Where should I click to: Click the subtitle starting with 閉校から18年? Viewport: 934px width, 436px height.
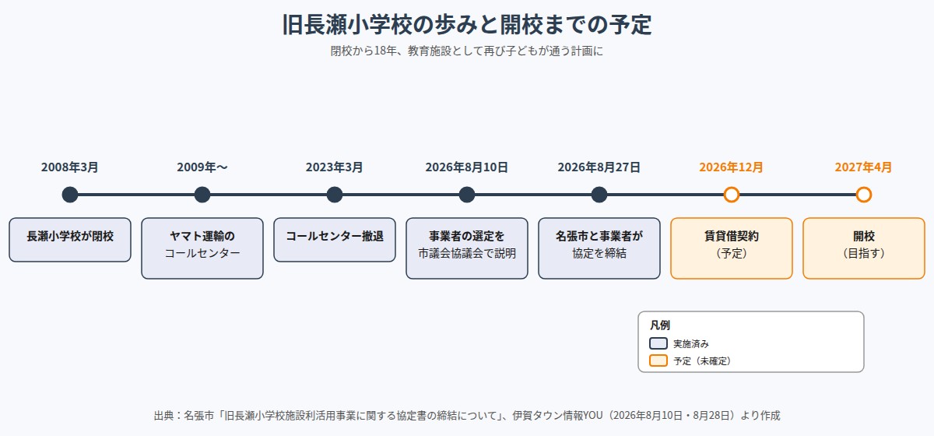coord(467,51)
